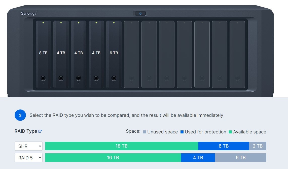Open the SHR RAID type dropdown
288x169 pixels.
tap(28, 146)
